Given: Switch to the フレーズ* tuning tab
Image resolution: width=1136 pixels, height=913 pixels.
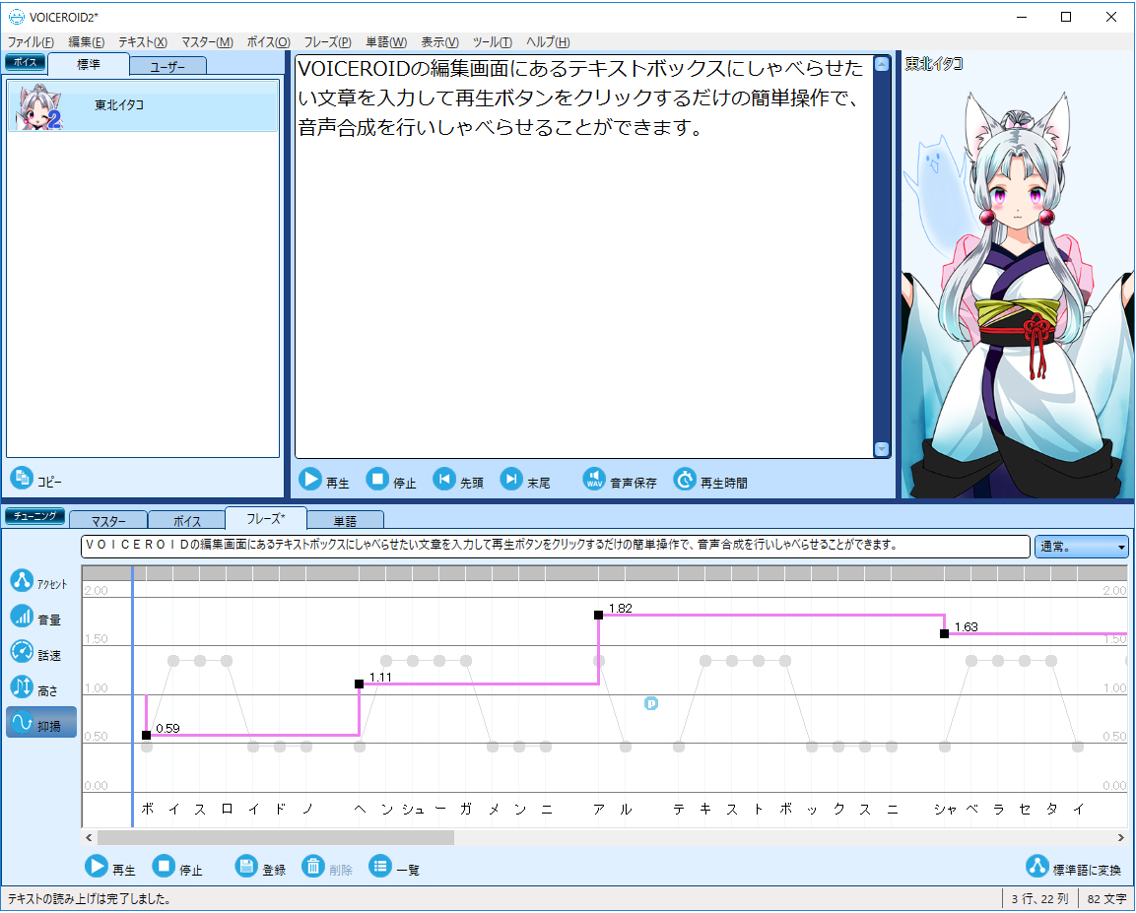Looking at the screenshot, I should pyautogui.click(x=266, y=518).
